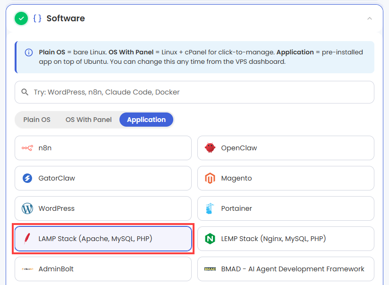Click the AdminBolt logo icon
389x285 pixels.
point(27,269)
